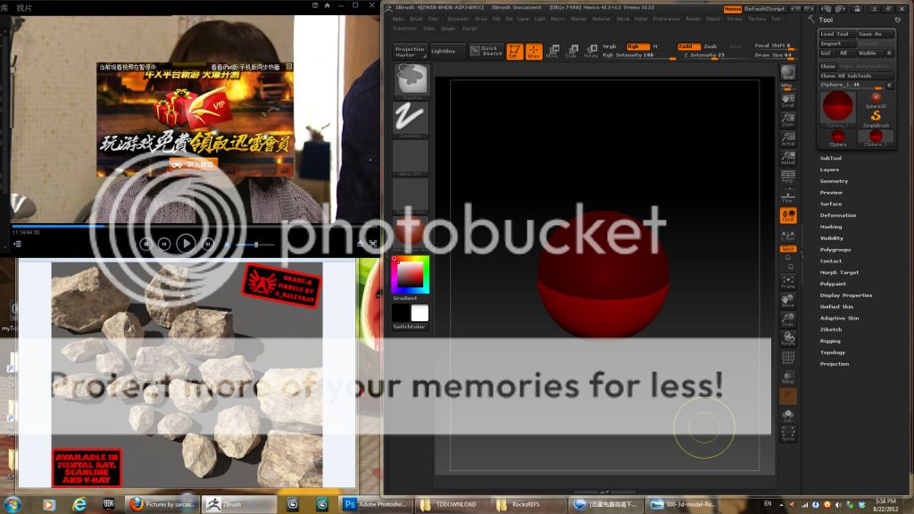Toggle Local transformation button
The height and width of the screenshot is (514, 914).
click(788, 215)
